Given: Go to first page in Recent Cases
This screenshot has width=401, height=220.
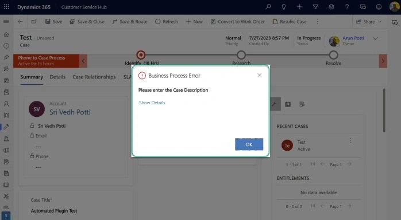Looking at the screenshot, I should tap(313, 164).
